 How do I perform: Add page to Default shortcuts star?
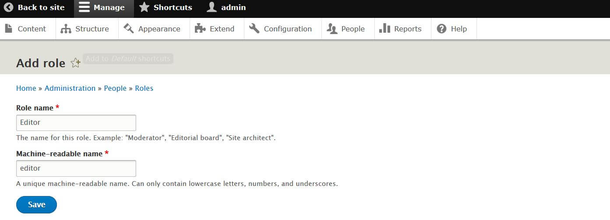point(75,63)
